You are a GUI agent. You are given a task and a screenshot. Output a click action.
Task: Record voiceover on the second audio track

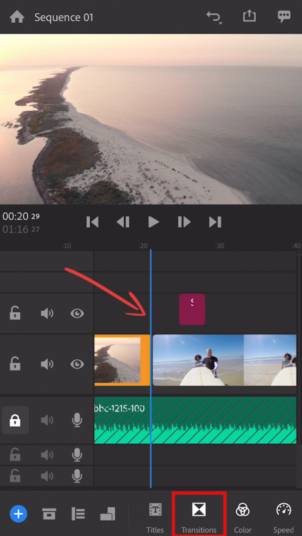77,455
